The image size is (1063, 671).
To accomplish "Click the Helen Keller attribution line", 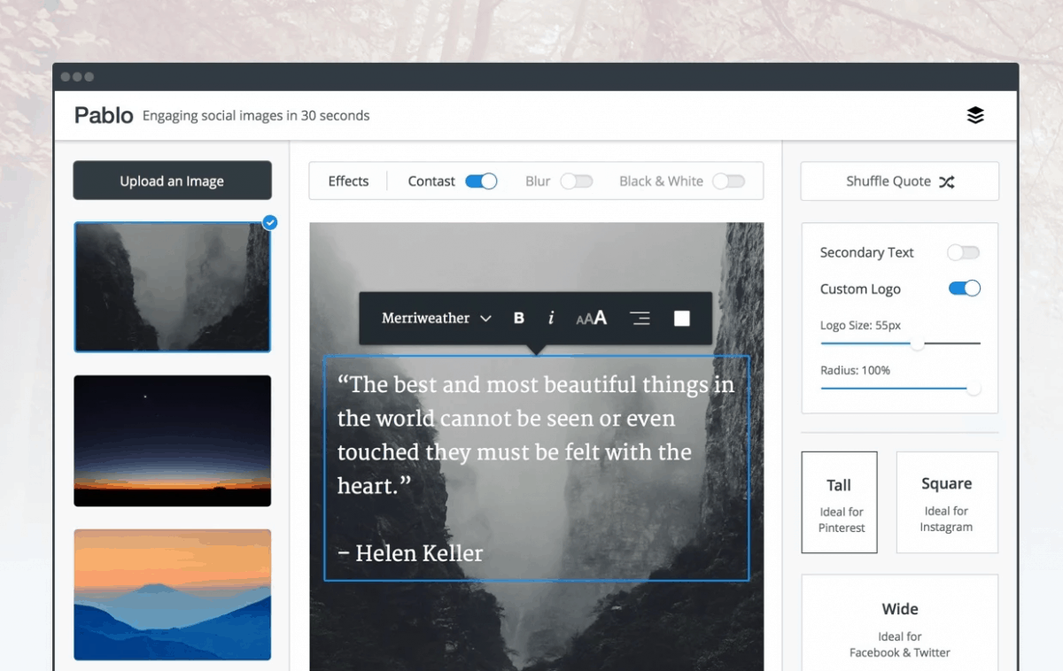I will point(410,554).
